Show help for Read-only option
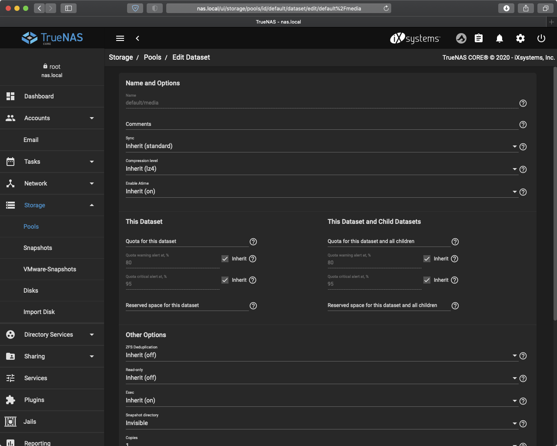The image size is (557, 446). pos(523,378)
